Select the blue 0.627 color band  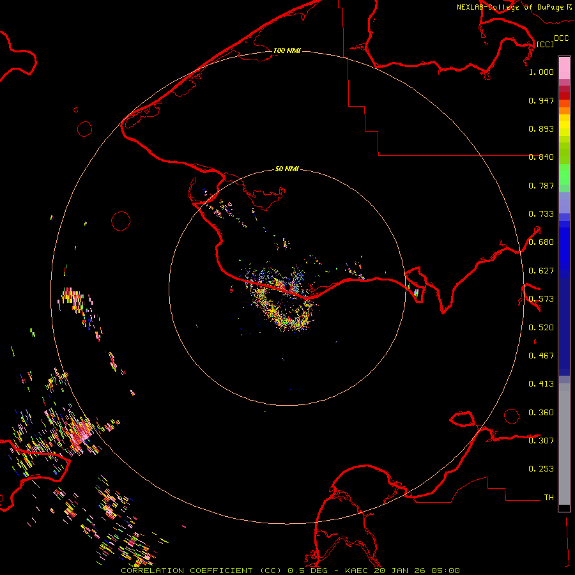pos(564,272)
